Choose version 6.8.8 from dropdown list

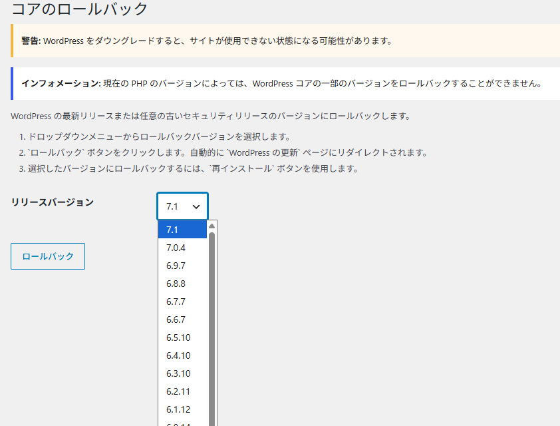(x=182, y=284)
